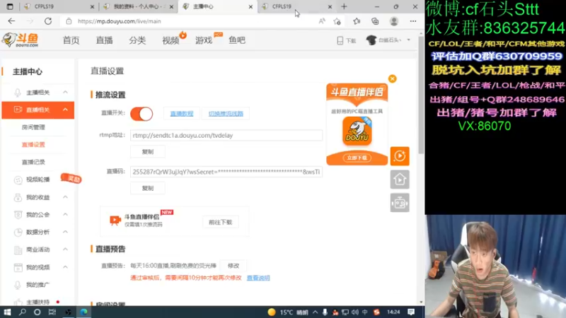The width and height of the screenshot is (566, 318).
Task: Click Edge browser icon on taskbar
Action: click(x=83, y=312)
